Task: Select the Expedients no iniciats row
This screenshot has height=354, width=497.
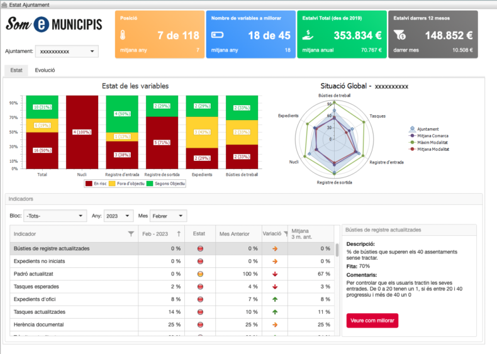Action: click(172, 262)
